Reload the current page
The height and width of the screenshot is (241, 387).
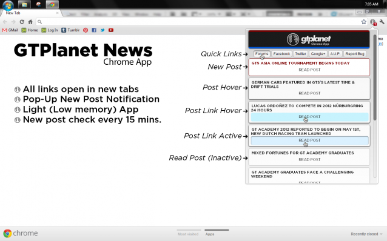[22, 22]
